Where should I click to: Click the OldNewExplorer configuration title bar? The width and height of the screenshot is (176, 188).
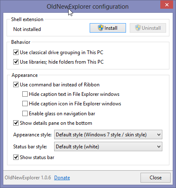pos(88,7)
